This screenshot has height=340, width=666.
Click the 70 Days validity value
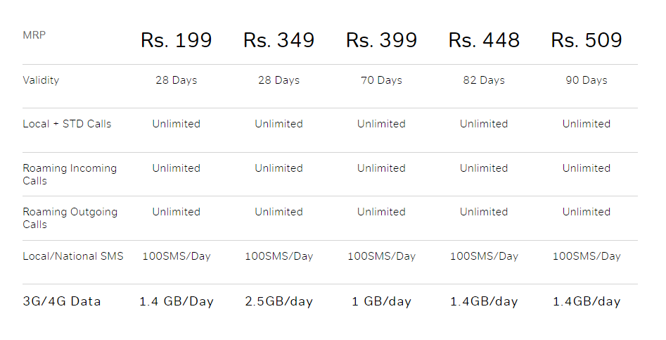(x=381, y=80)
